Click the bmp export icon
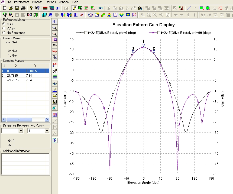This screenshot has width=233, height=194. 55,51
